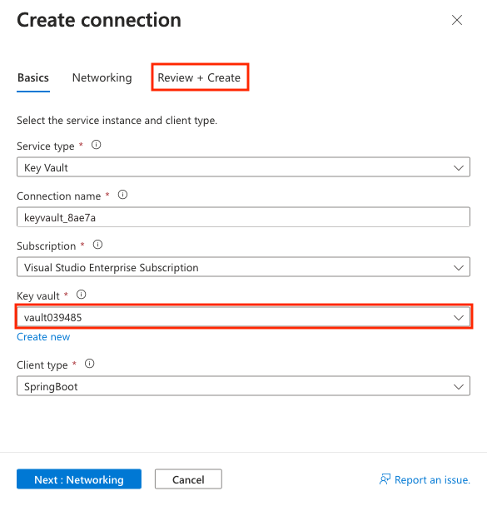
Task: Open the vault039485 key vault dropdown
Action: (x=243, y=317)
